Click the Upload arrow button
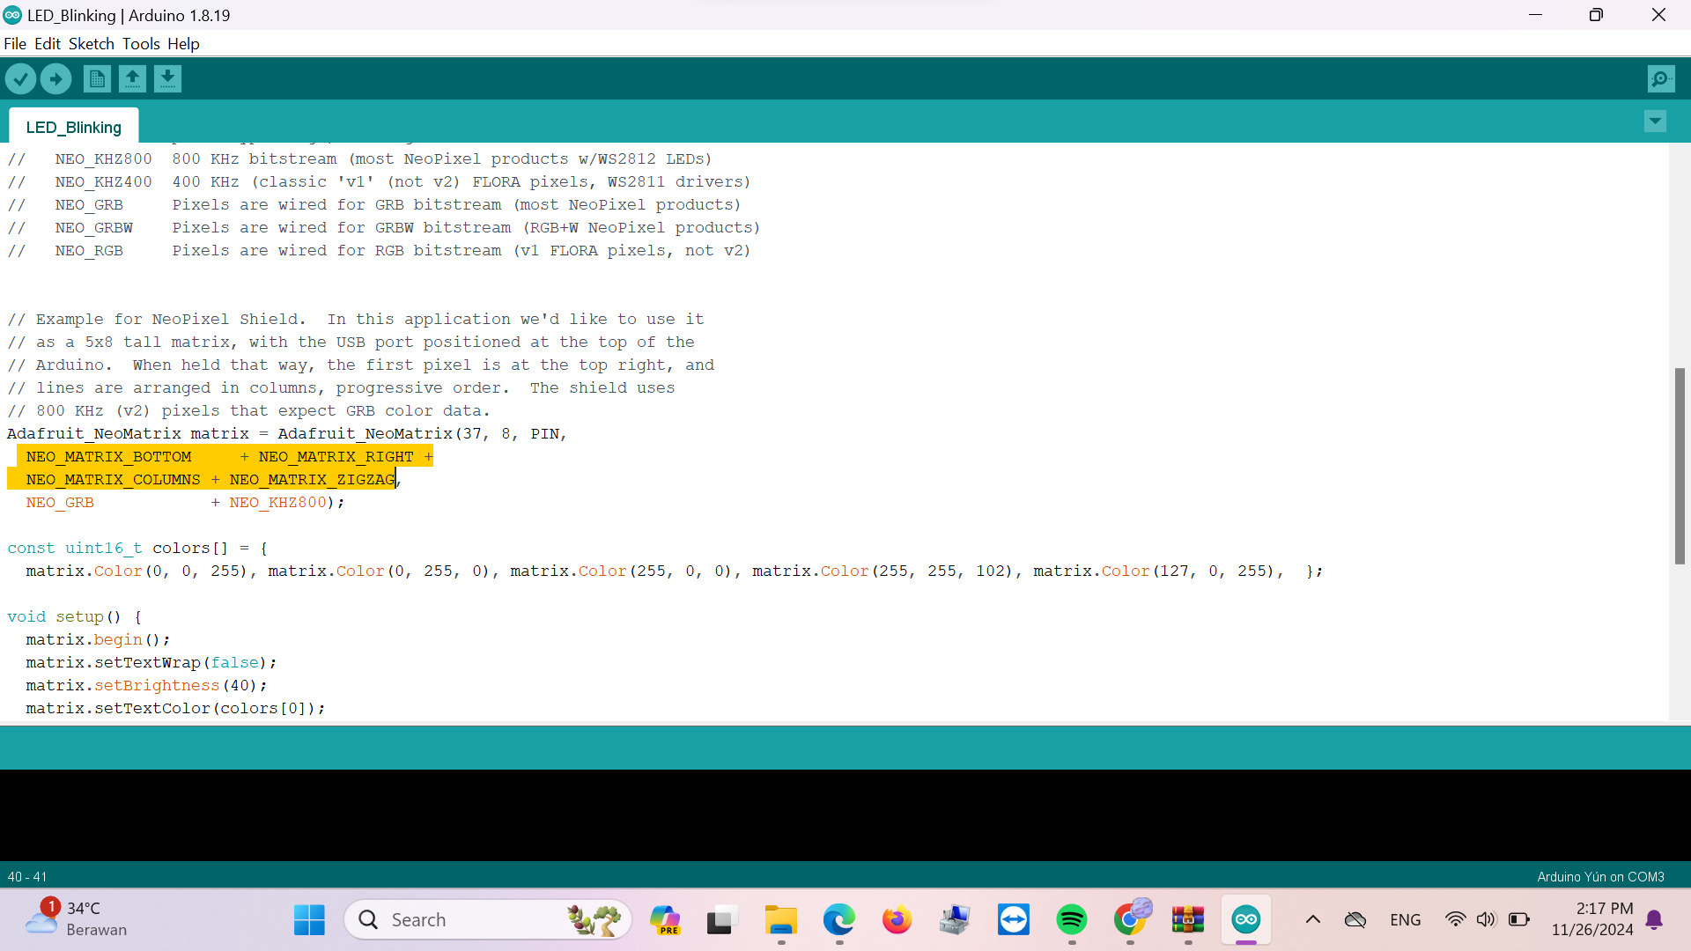The width and height of the screenshot is (1691, 951). coord(55,79)
